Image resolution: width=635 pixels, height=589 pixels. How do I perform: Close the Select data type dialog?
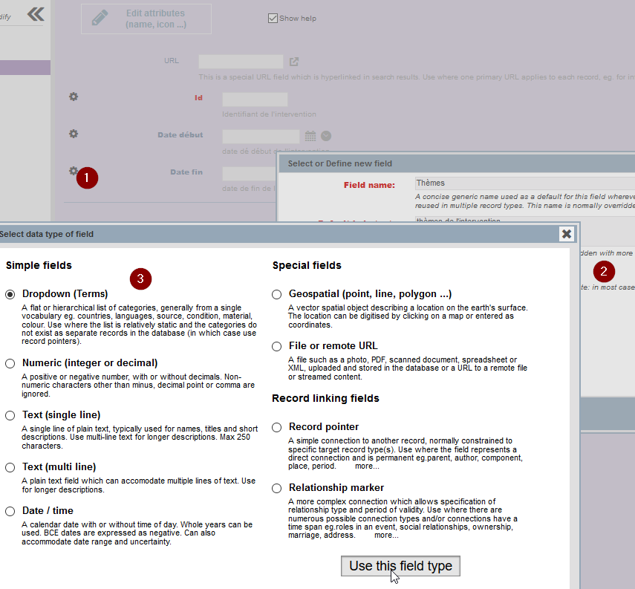coord(567,234)
